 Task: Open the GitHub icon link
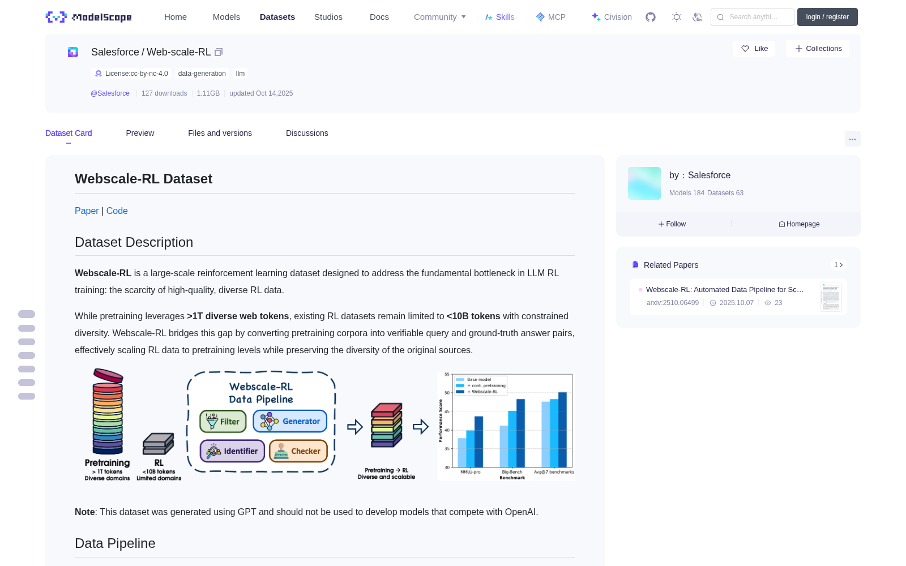coord(651,17)
